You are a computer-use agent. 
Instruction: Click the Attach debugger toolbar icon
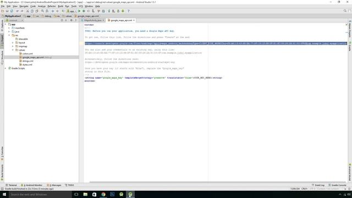pos(93,11)
